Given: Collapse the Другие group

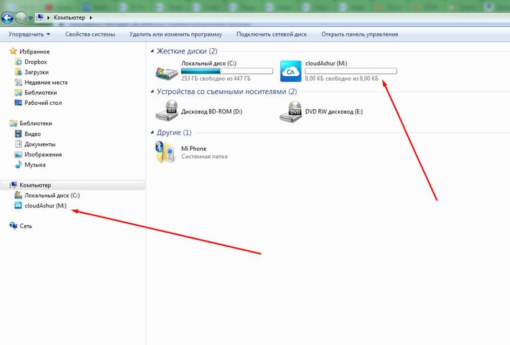Looking at the screenshot, I should point(152,132).
